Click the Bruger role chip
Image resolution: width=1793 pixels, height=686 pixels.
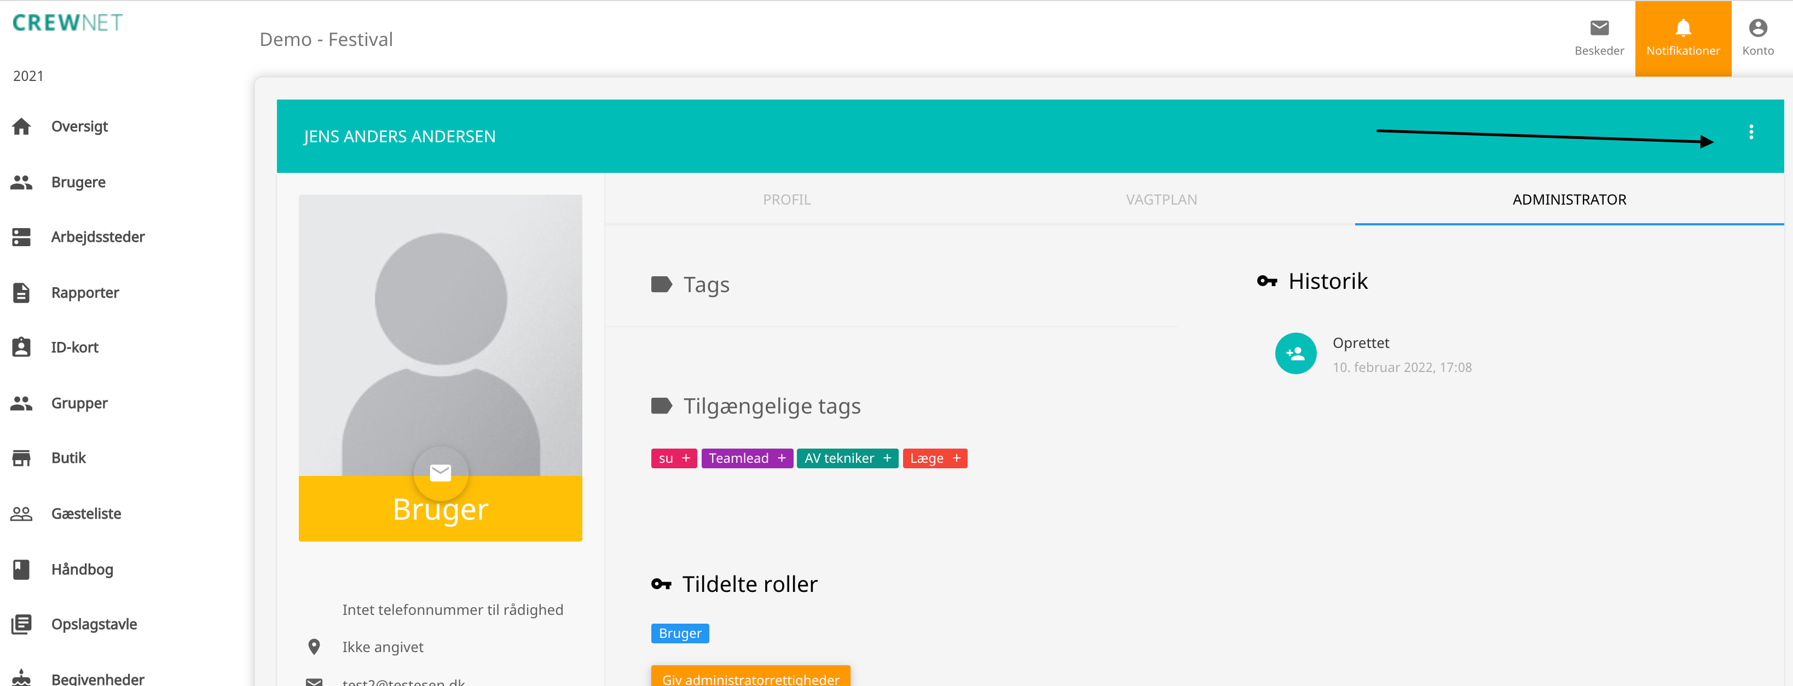680,634
